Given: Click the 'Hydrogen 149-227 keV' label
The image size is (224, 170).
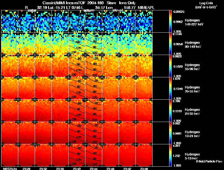Looking at the screenshot, I should coord(194,22).
